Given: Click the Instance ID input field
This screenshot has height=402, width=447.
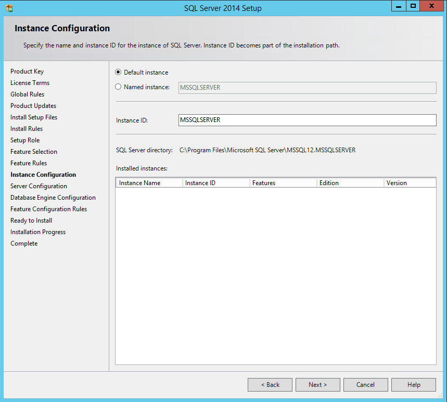Looking at the screenshot, I should pos(307,120).
